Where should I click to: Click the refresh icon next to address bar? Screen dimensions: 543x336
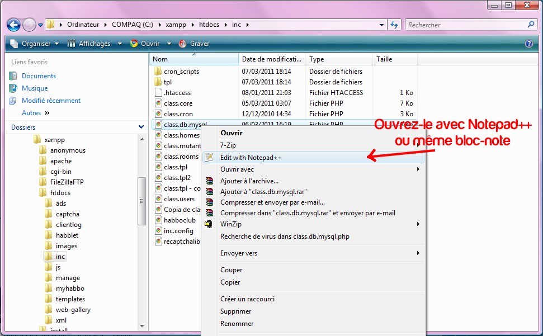click(394, 25)
